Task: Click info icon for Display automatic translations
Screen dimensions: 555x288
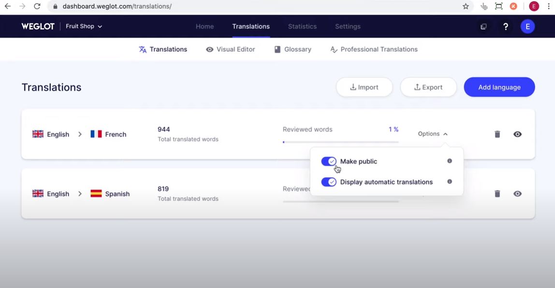Action: tap(450, 182)
